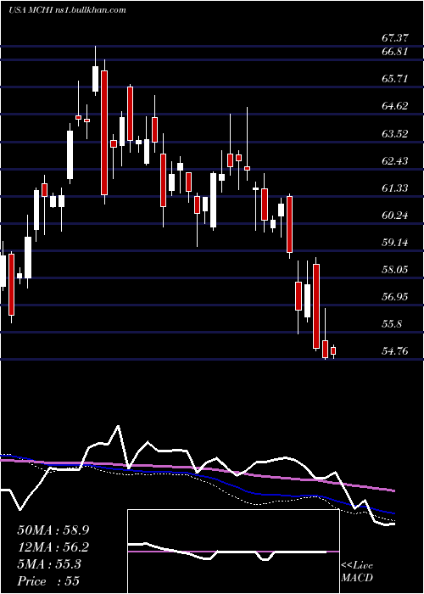This screenshot has width=424, height=594.
Task: Select the 65.71 price level label
Action: [x=395, y=78]
